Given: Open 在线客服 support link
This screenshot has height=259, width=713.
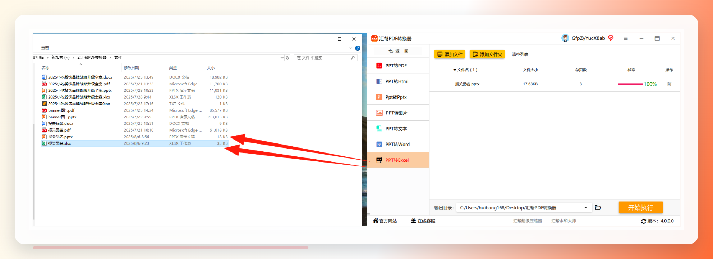Looking at the screenshot, I should (x=423, y=221).
